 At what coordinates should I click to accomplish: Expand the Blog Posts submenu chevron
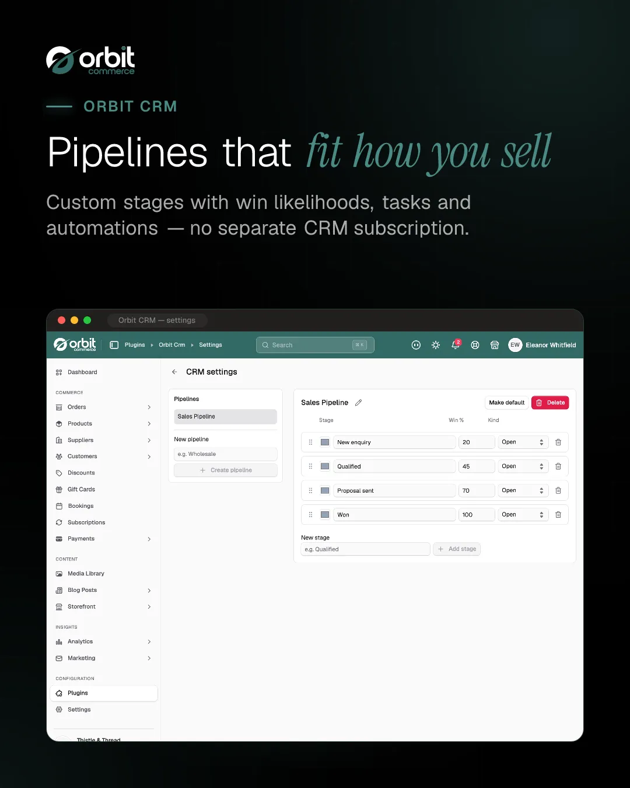pyautogui.click(x=149, y=591)
